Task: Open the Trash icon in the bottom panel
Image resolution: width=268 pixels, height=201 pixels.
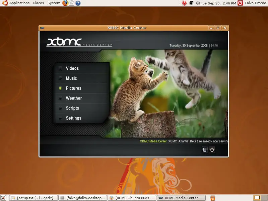Action: pos(213,198)
